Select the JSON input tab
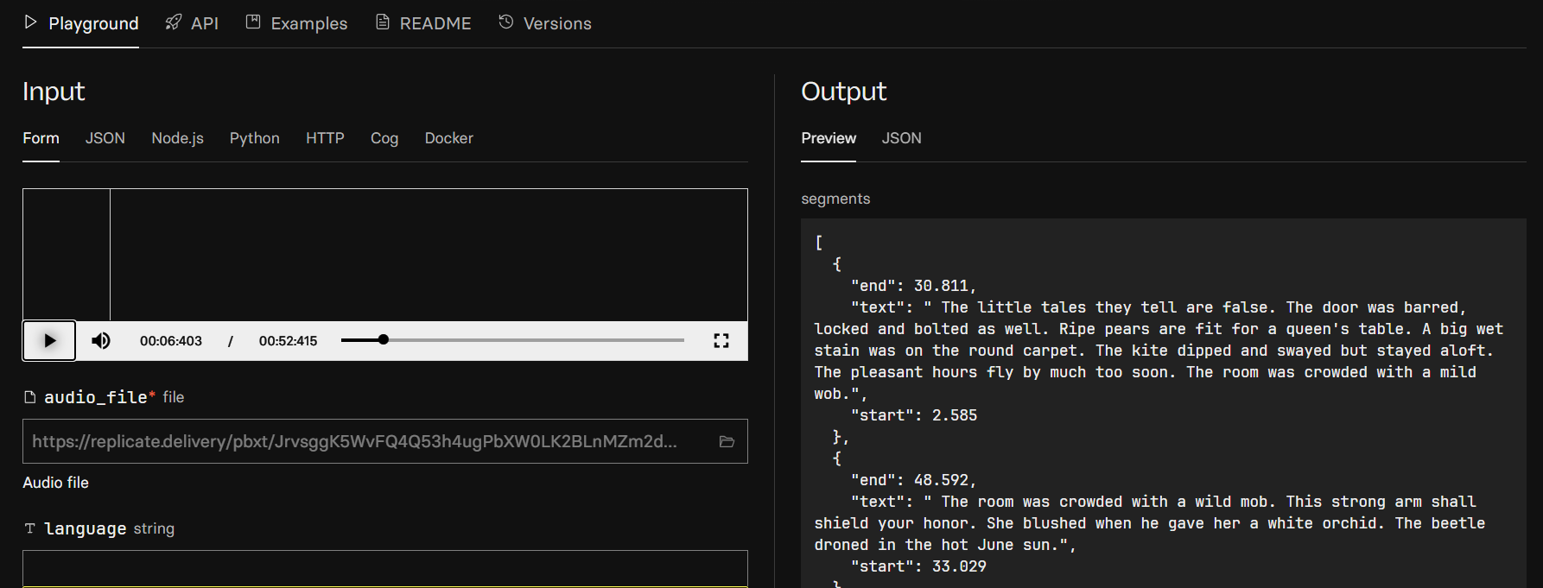The image size is (1543, 588). coord(105,138)
